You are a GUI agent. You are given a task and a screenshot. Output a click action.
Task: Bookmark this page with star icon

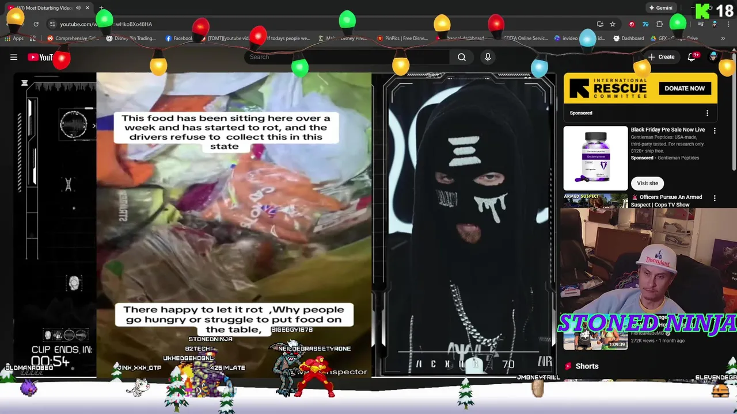tap(613, 24)
